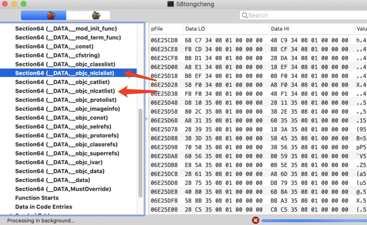The image size is (367, 225).
Task: Select Section64 (__DATA,__objc_selrefs)
Action: (x=63, y=126)
